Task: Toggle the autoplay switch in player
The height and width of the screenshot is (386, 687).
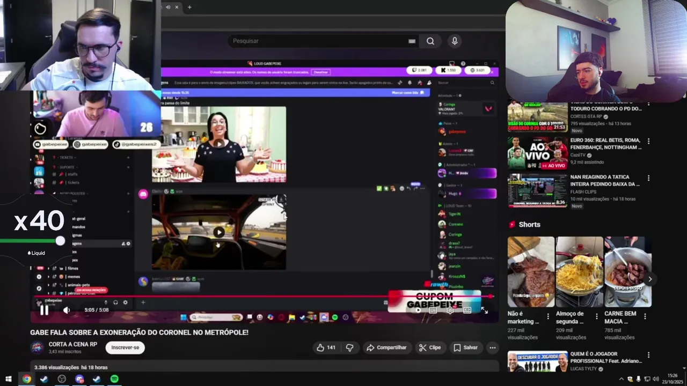Action: (x=419, y=310)
